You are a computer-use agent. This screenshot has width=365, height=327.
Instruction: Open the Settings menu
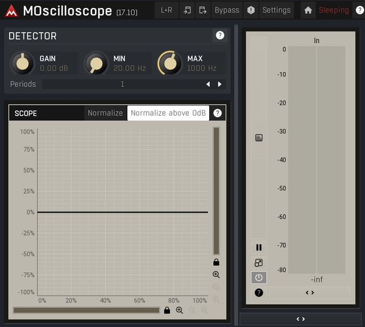click(x=276, y=10)
